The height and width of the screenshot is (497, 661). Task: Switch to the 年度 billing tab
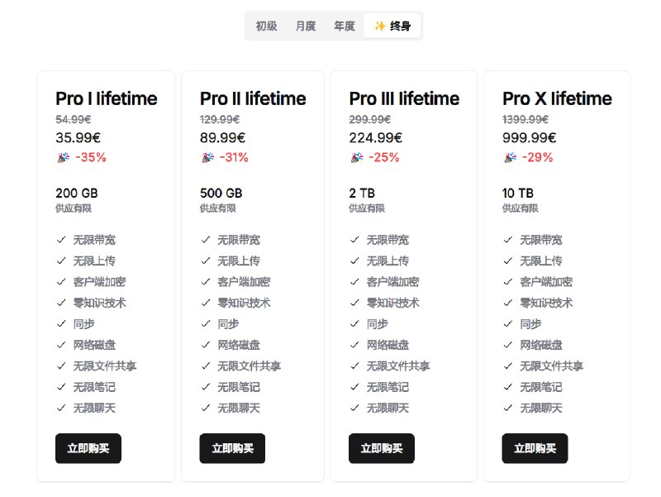[343, 25]
